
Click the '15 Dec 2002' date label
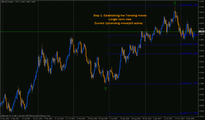(x=5, y=118)
